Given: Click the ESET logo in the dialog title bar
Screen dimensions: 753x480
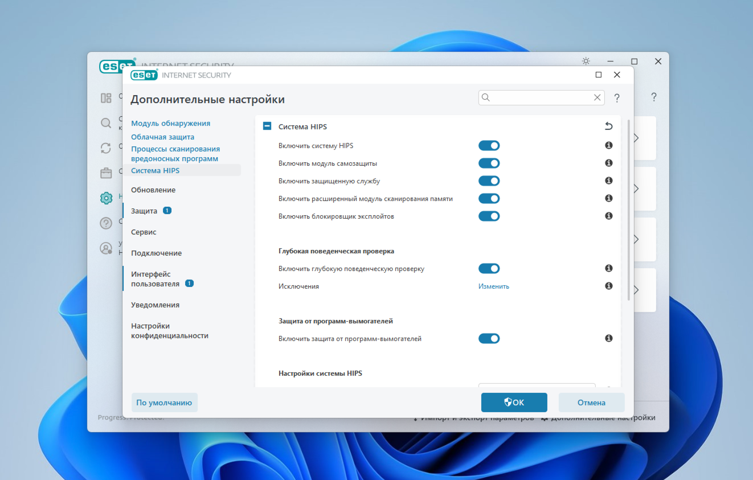Looking at the screenshot, I should (145, 75).
